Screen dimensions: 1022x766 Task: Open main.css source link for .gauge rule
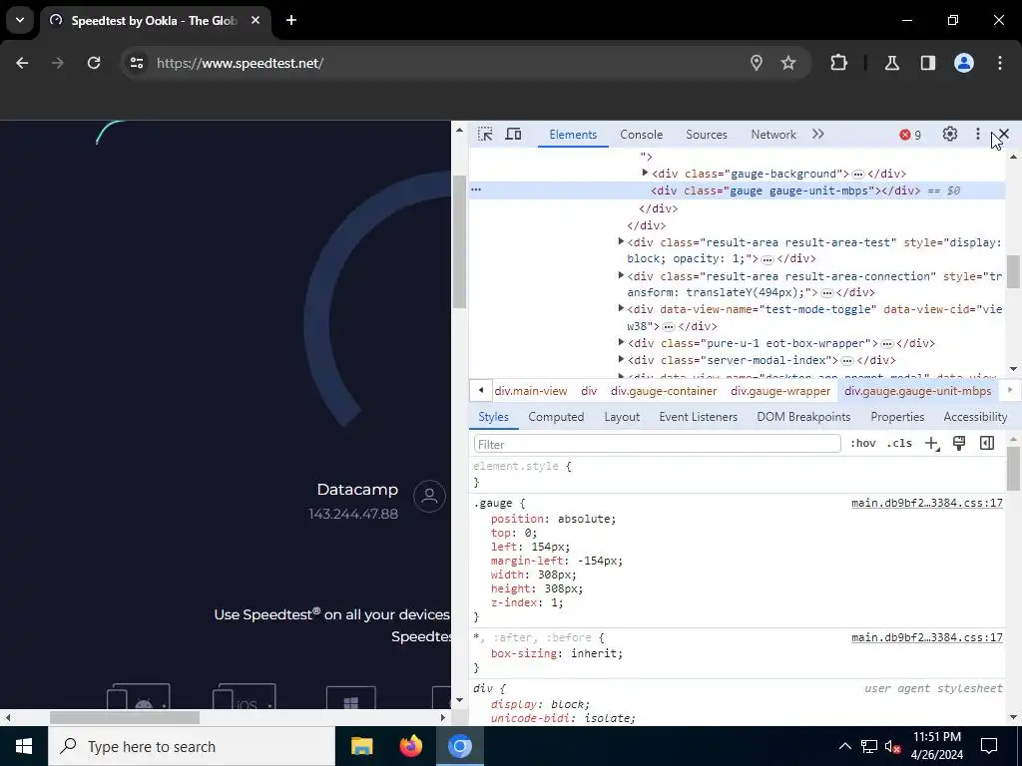[x=927, y=503]
